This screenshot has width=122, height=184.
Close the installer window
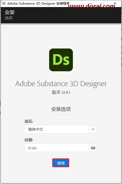(115, 4)
